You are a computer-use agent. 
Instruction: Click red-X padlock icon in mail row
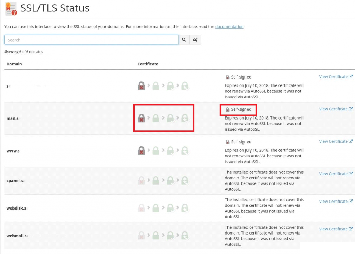click(x=141, y=118)
